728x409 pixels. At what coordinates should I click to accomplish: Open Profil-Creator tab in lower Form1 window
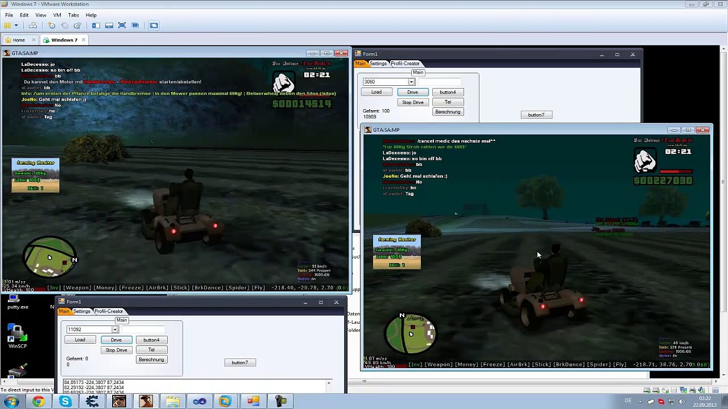(109, 311)
